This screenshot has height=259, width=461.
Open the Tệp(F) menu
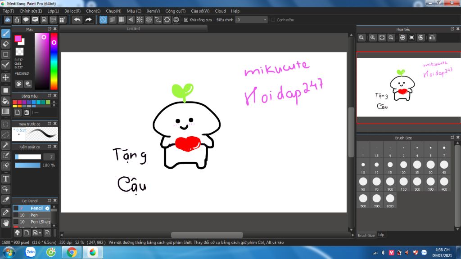[9, 11]
